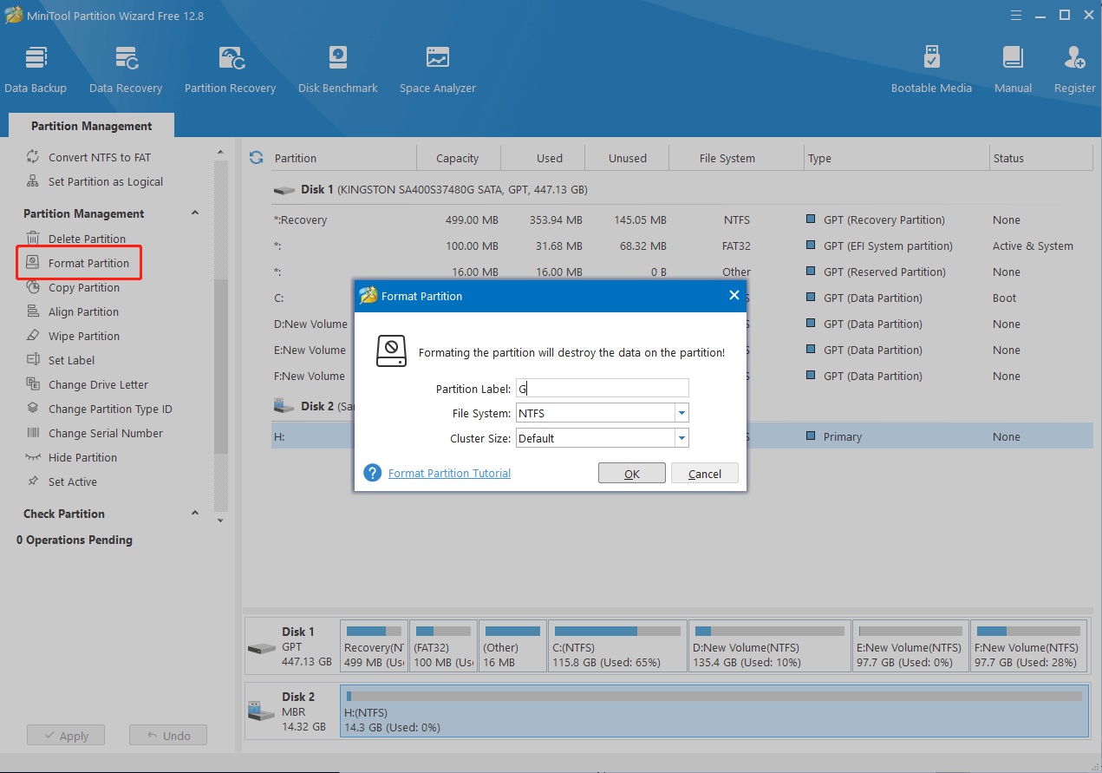The image size is (1102, 773).
Task: Open the File System dropdown
Action: 681,414
